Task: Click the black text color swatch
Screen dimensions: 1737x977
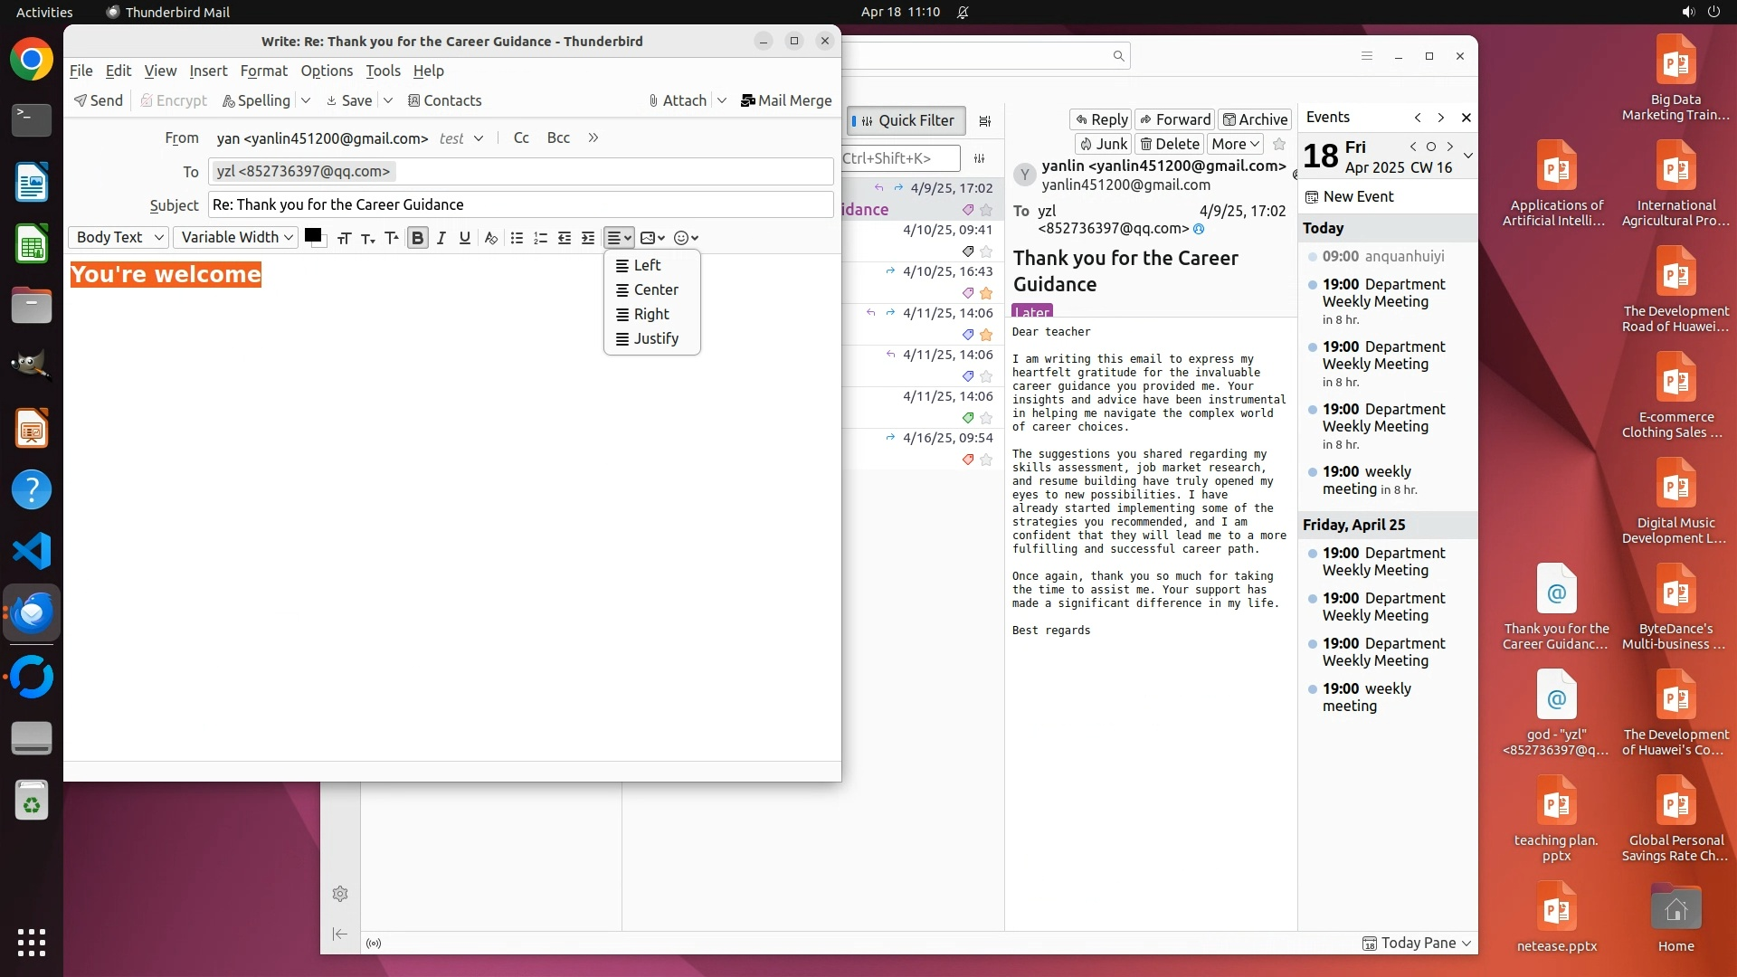Action: point(313,235)
